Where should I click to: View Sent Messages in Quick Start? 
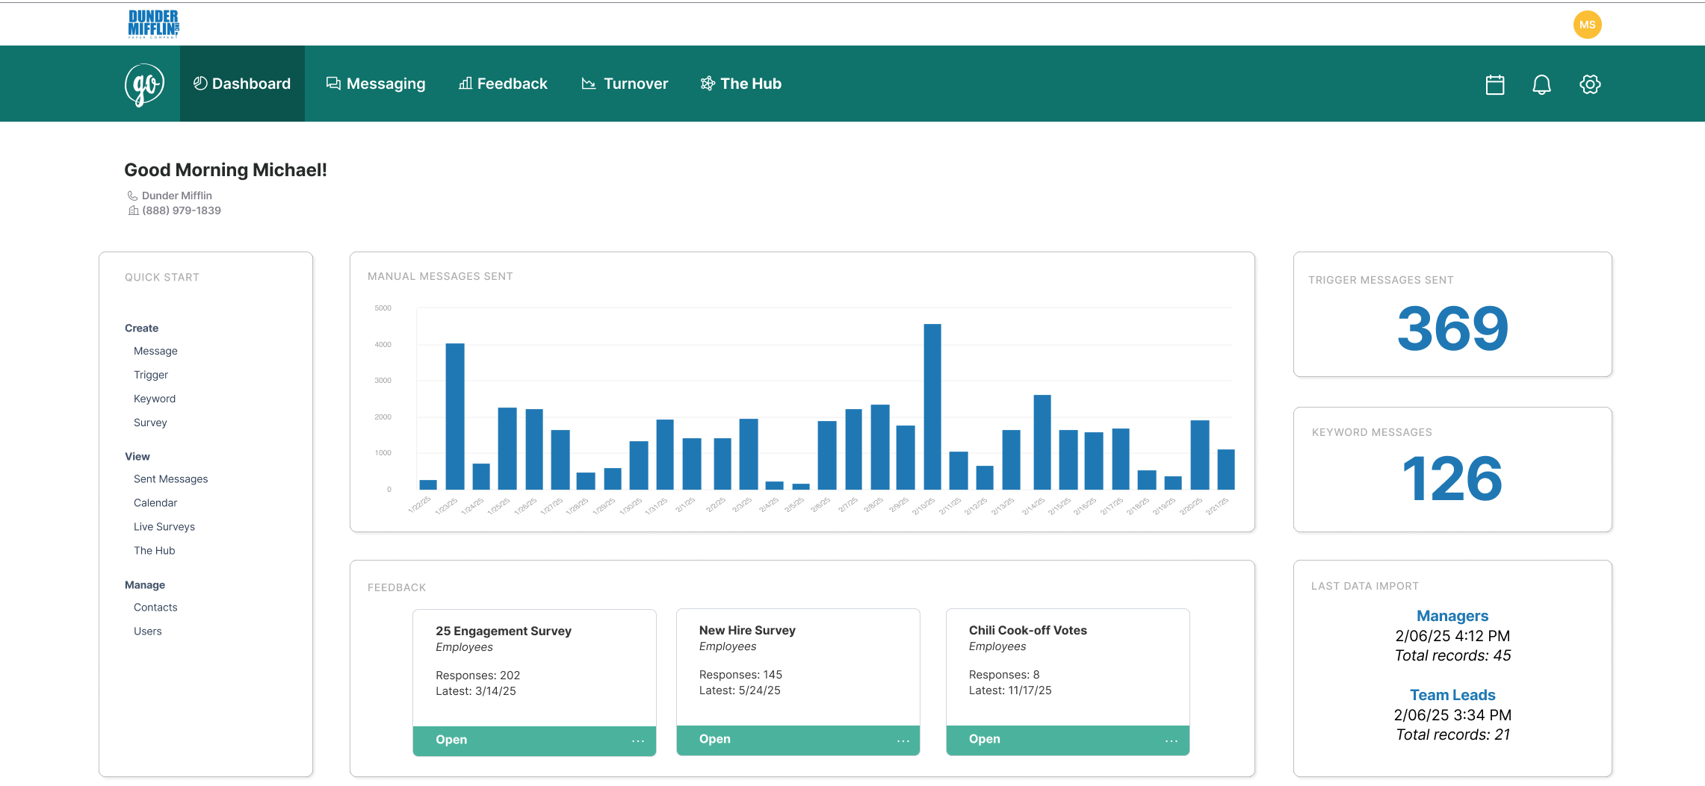170,479
